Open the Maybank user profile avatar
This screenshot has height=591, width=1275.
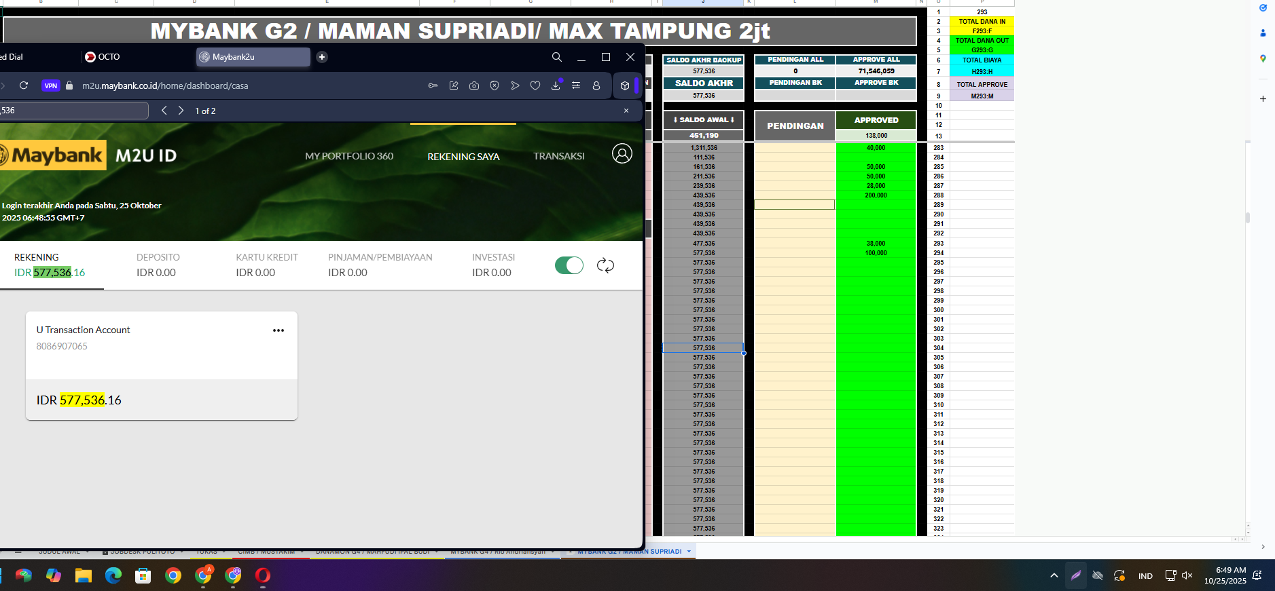point(622,153)
